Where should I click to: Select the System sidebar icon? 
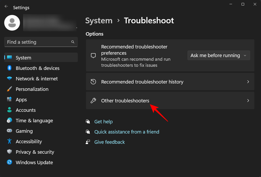(9, 57)
